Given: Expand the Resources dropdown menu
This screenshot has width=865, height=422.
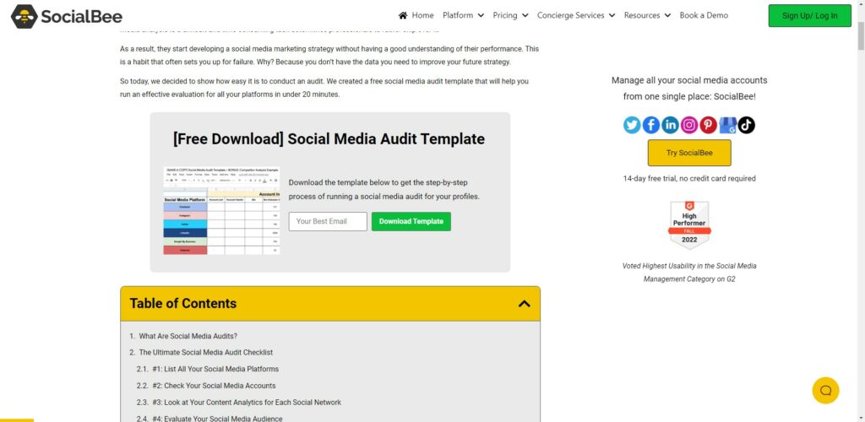Looking at the screenshot, I should (647, 15).
